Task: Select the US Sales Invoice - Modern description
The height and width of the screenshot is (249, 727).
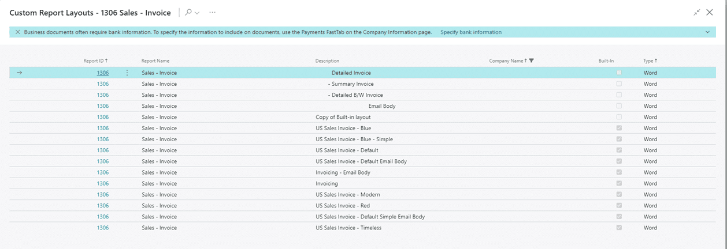Action: pyautogui.click(x=347, y=195)
